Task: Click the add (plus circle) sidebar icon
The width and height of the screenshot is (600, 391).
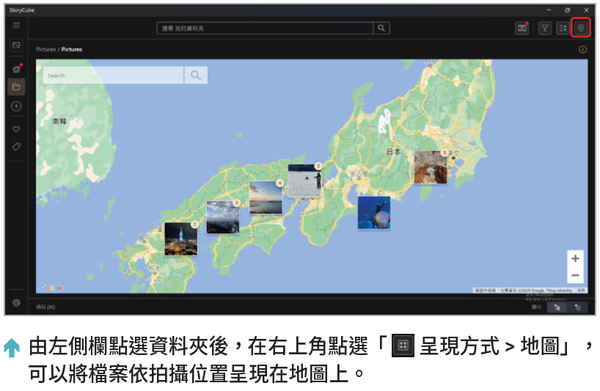Action: [x=16, y=106]
